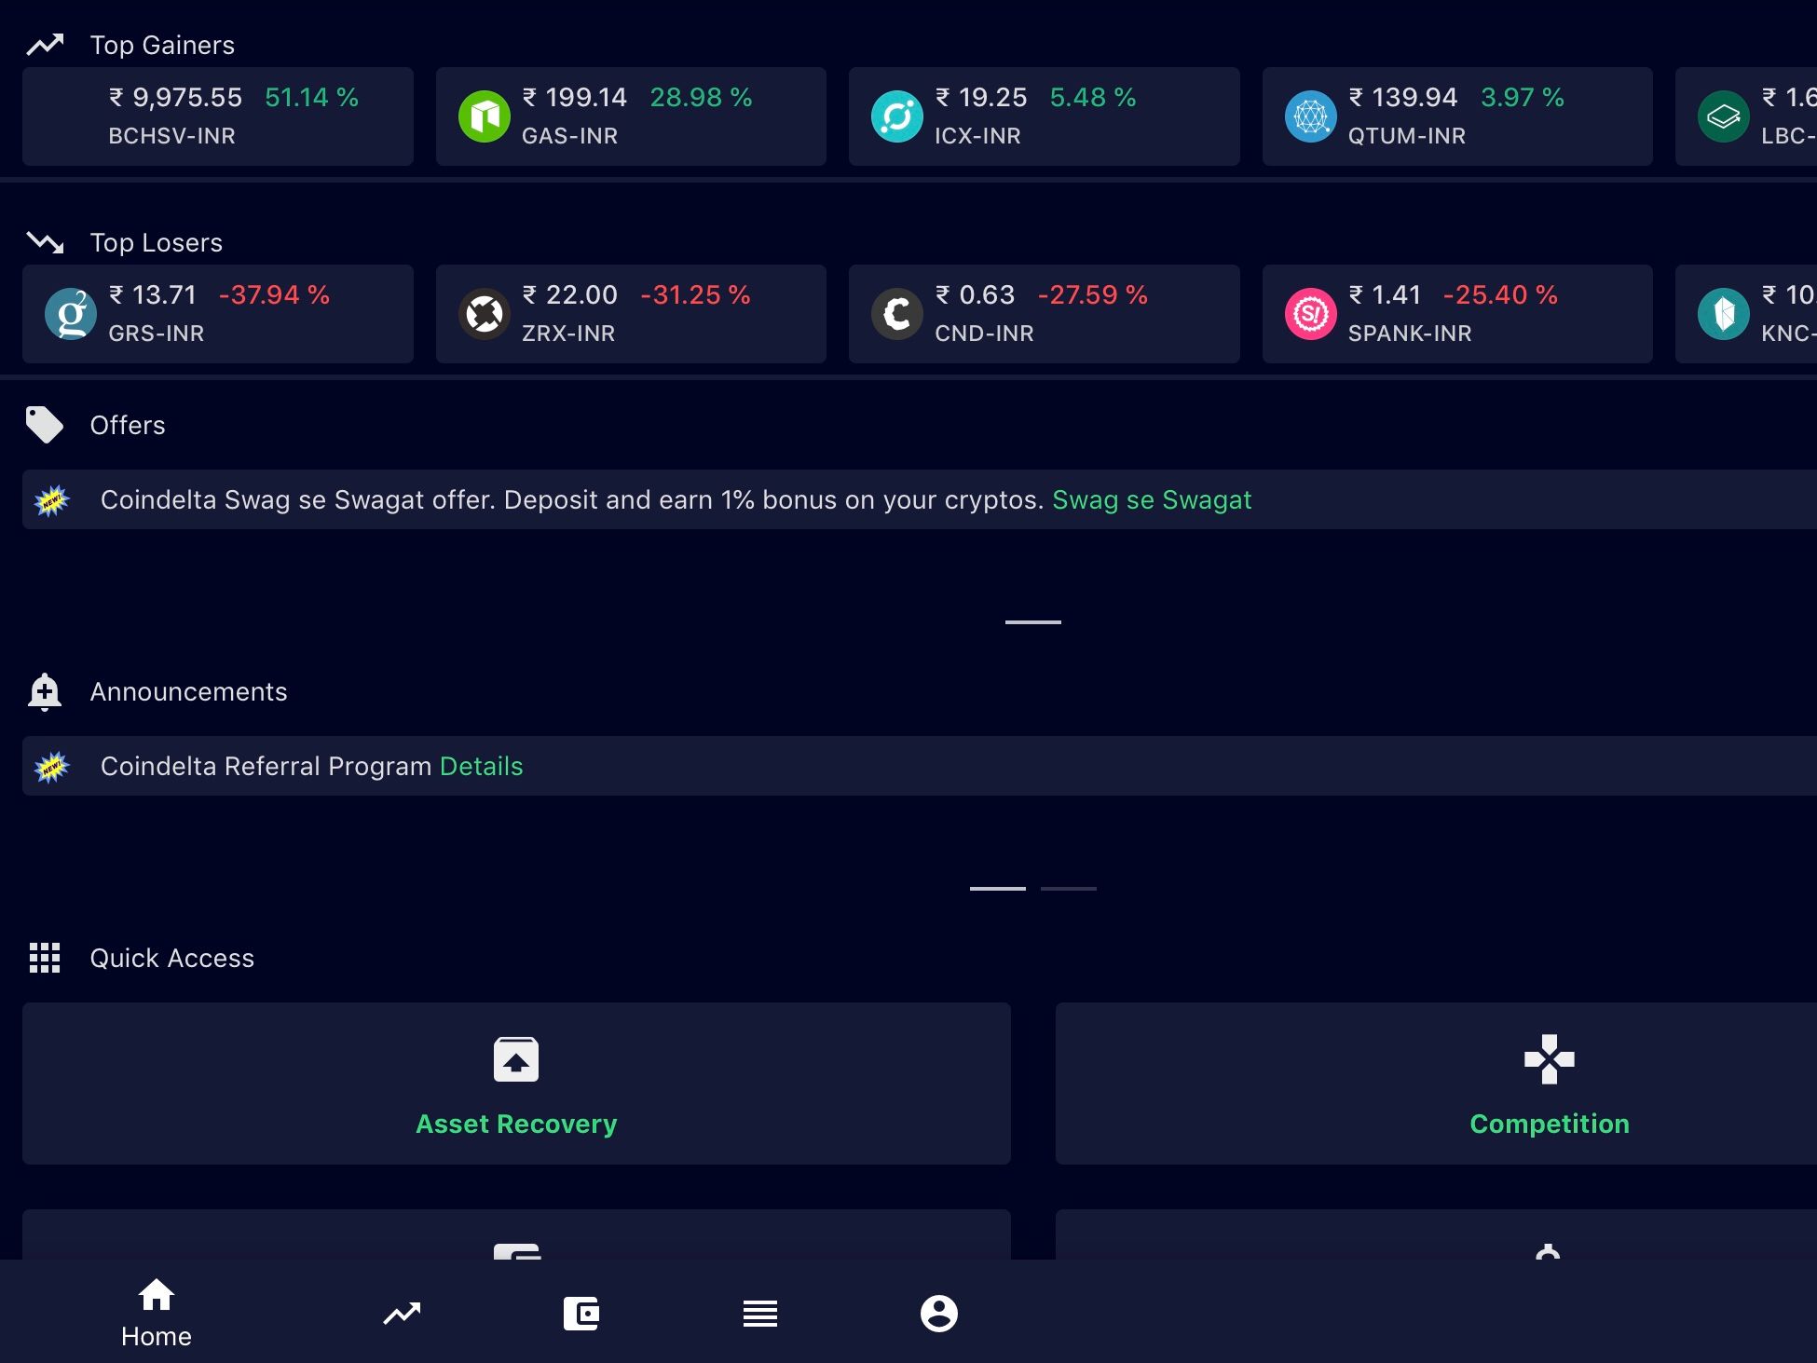The height and width of the screenshot is (1363, 1817).
Task: Tap the SPANK-INR coin icon
Action: pyautogui.click(x=1311, y=314)
